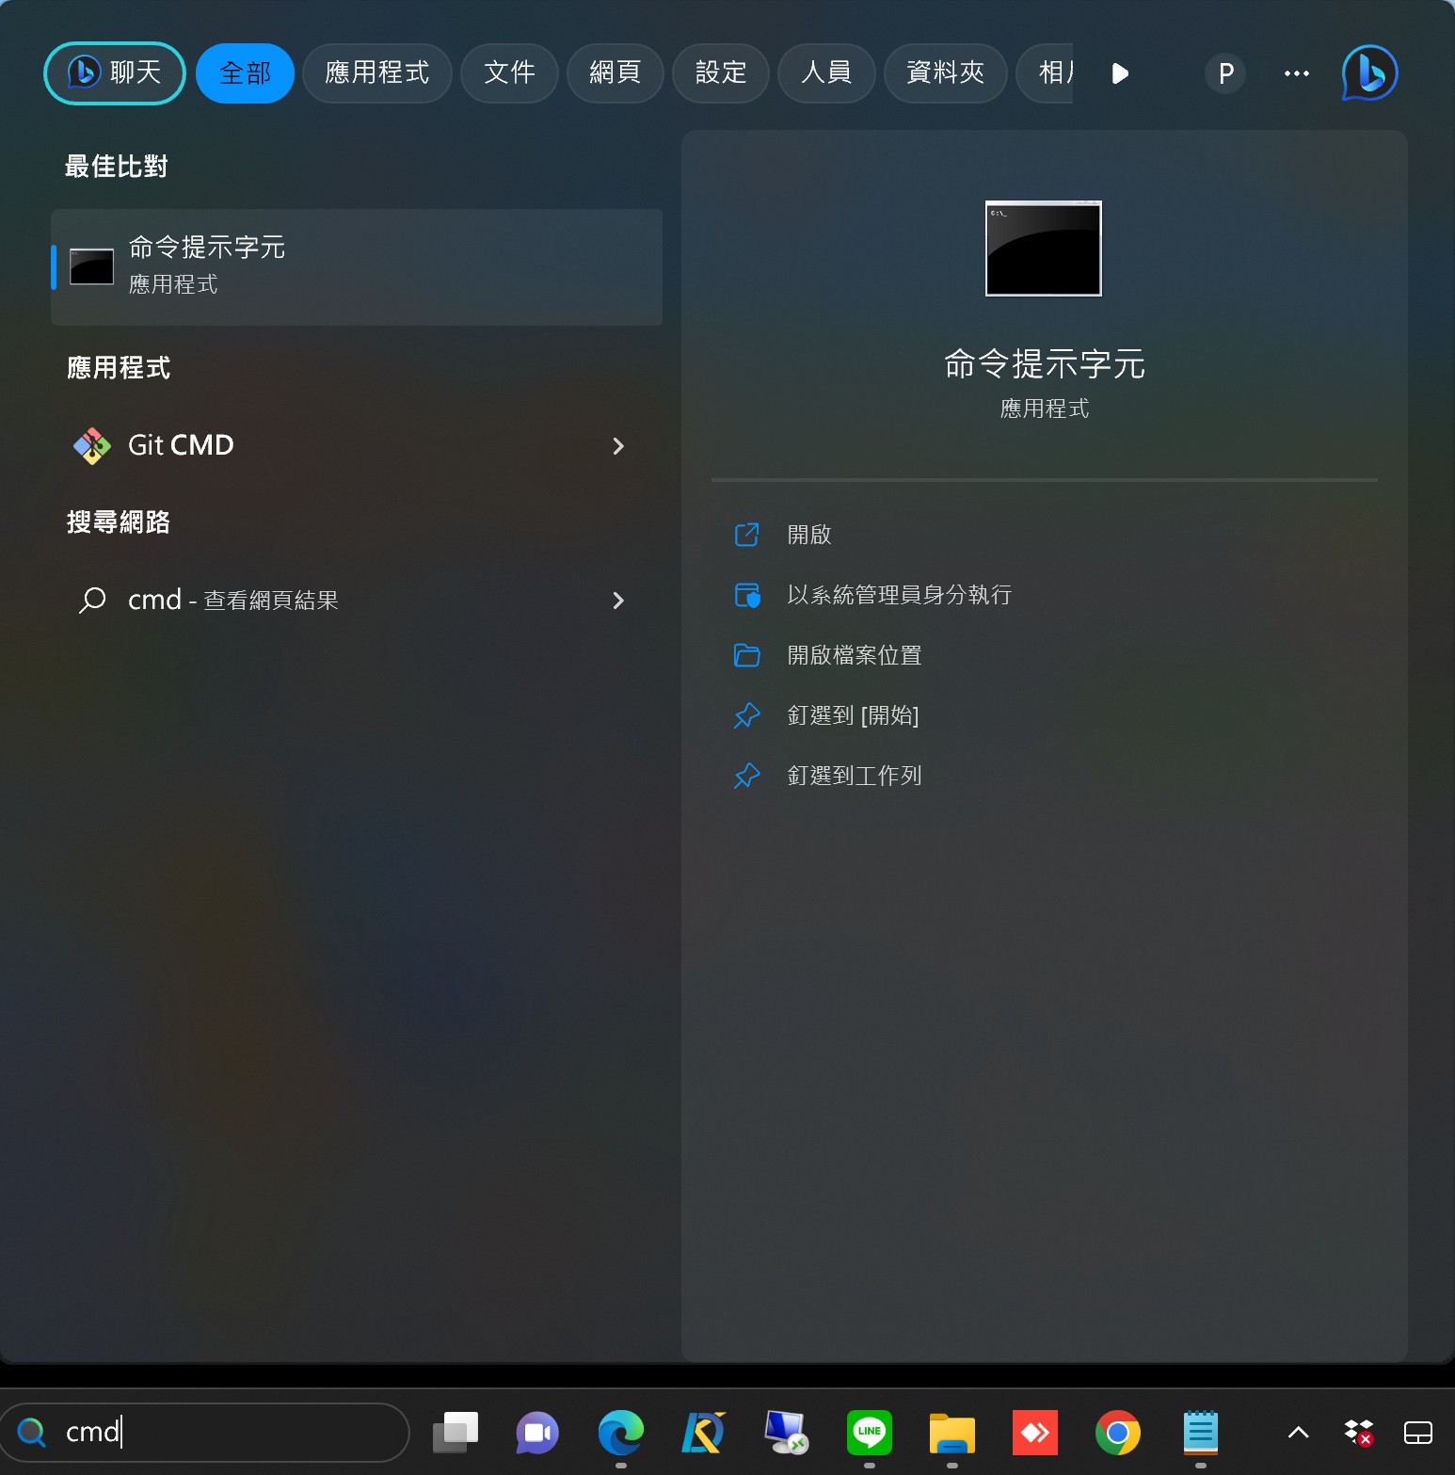The height and width of the screenshot is (1475, 1455).
Task: Launch Microsoft Edge from taskbar
Action: [x=620, y=1433]
